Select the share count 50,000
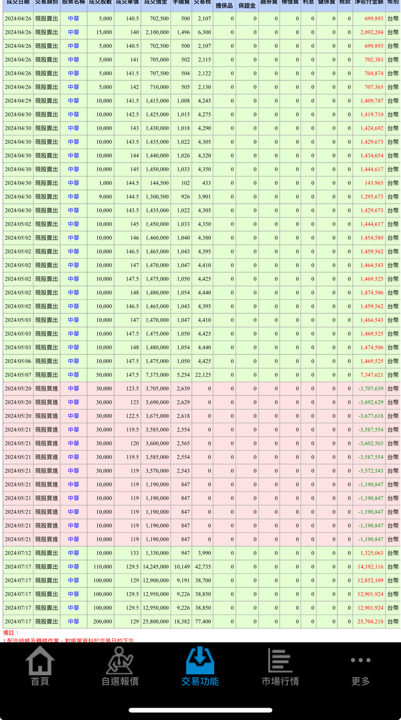 click(x=104, y=375)
